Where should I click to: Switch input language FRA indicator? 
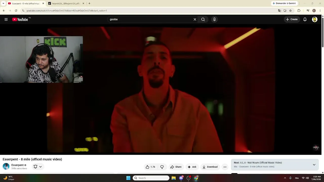tap(297, 178)
